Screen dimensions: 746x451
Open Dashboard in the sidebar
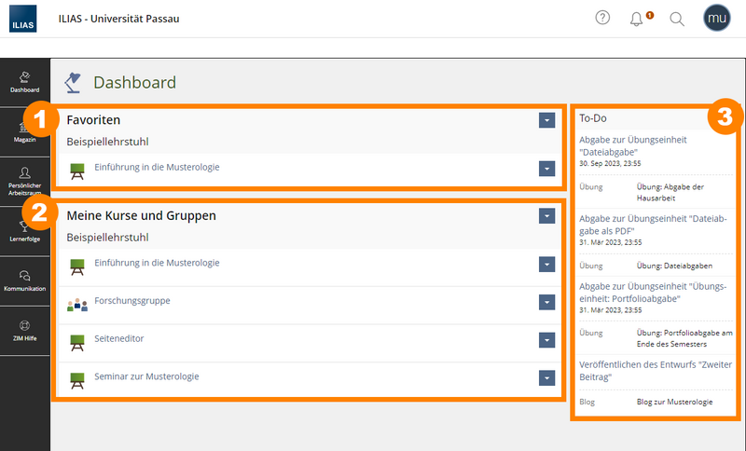coord(25,82)
